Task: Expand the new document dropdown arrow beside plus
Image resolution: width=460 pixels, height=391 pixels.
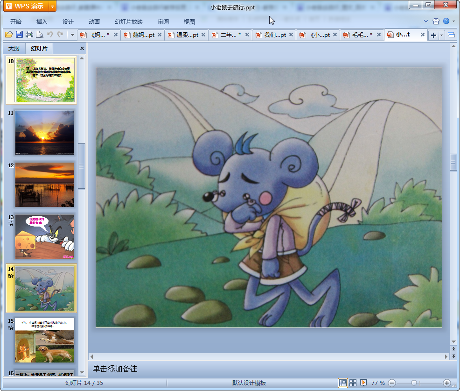Action: pos(441,35)
